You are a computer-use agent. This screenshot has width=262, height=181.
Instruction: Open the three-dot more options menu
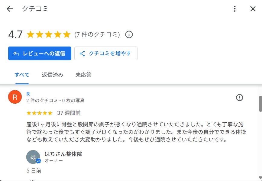(235, 9)
